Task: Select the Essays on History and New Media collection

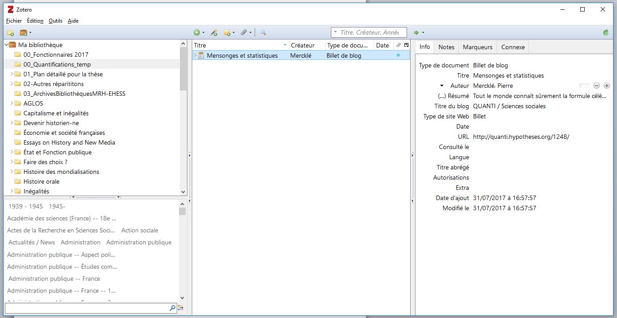Action: [69, 142]
